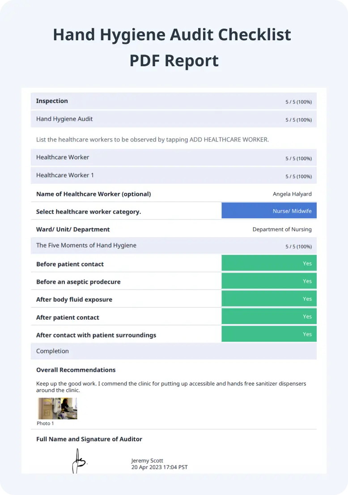348x495 pixels.
Task: Select the name 'Angela Halyard'
Action: tap(292, 194)
